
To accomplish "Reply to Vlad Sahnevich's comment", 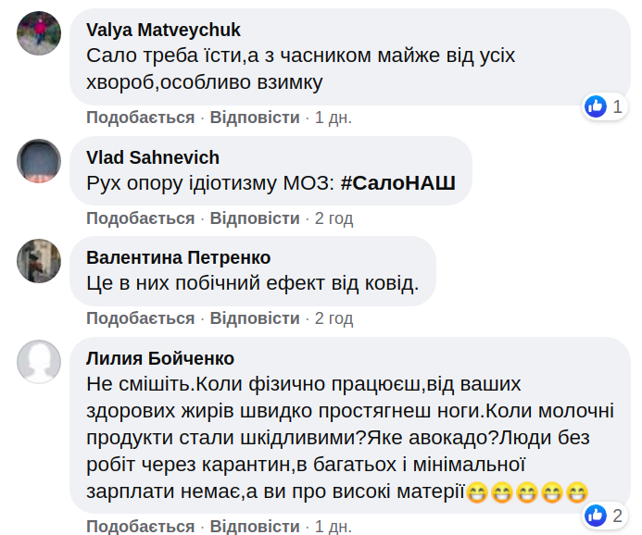I will (255, 218).
